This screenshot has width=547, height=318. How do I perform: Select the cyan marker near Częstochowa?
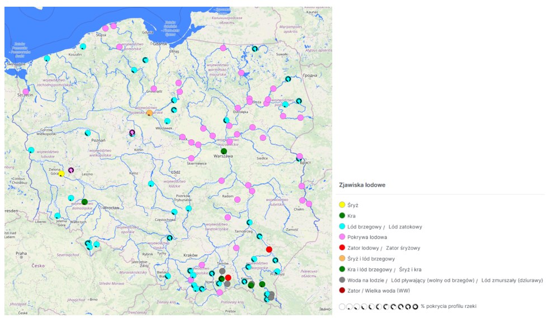pos(175,212)
